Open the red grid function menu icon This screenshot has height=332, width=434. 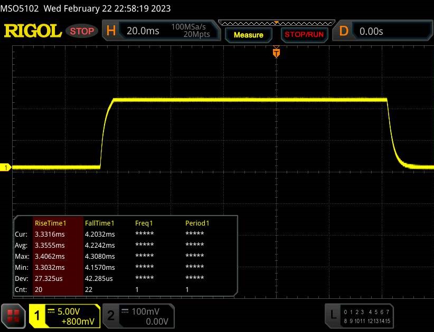click(13, 316)
